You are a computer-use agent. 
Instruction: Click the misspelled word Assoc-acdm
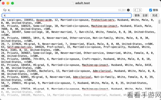[44, 20]
